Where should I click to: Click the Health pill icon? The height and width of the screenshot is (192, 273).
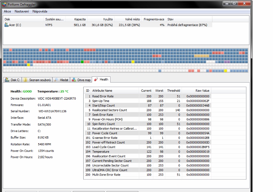coord(96,79)
